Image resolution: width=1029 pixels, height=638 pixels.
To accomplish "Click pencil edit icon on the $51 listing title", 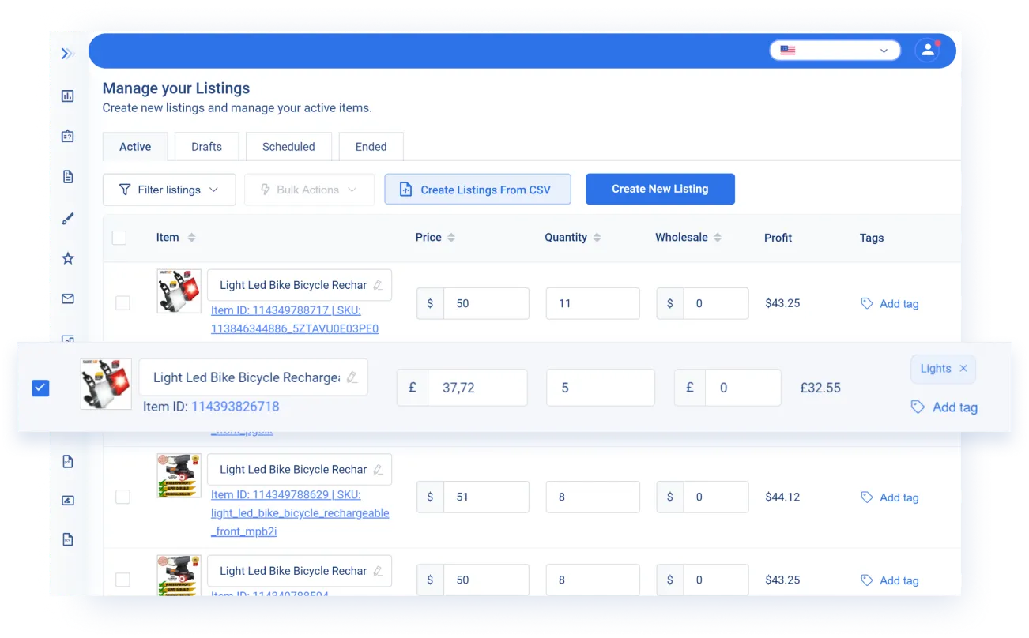I will coord(378,470).
